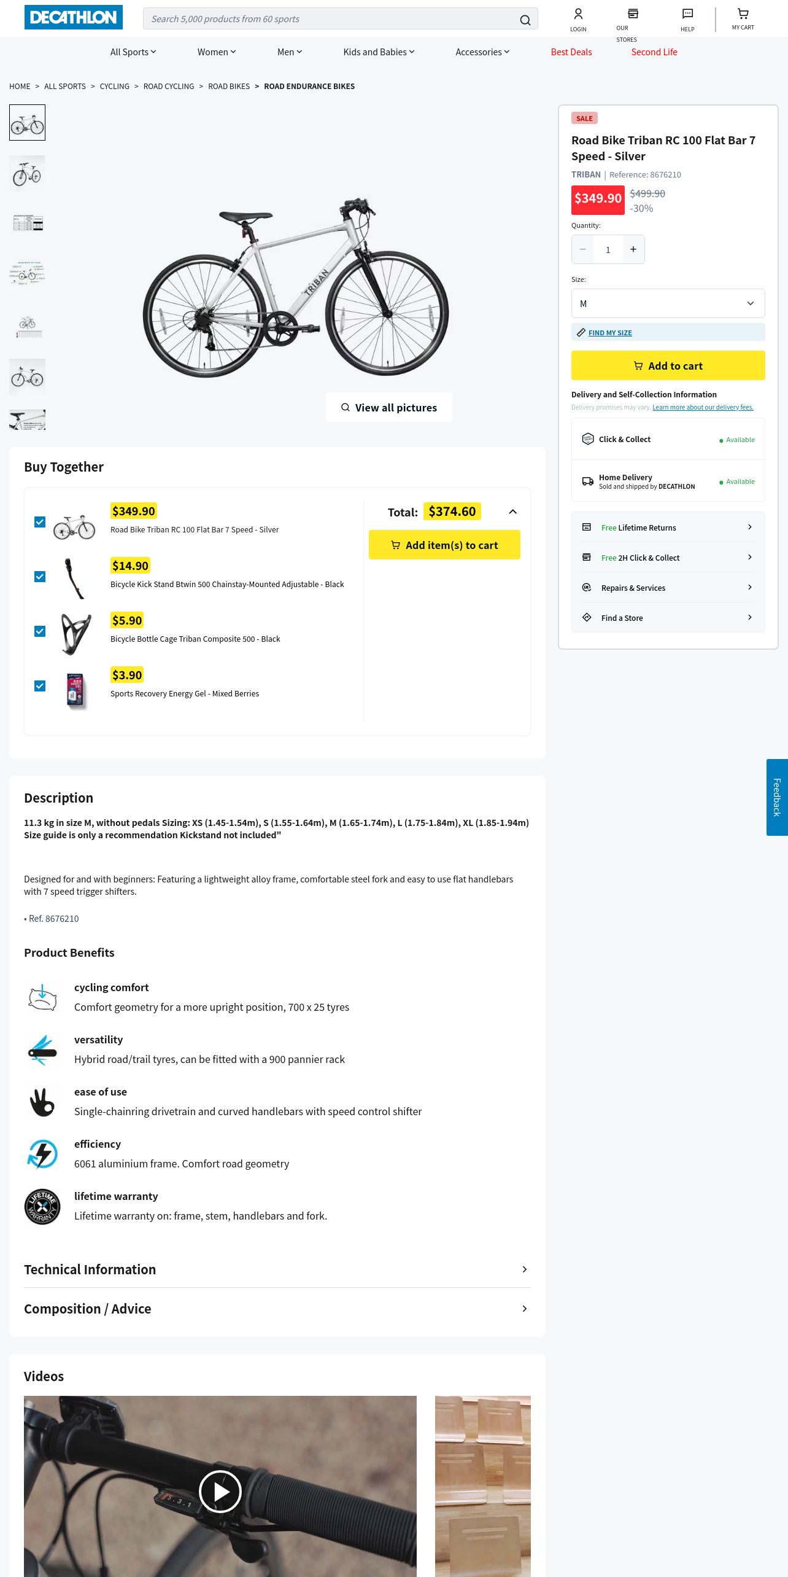Viewport: 788px width, 1577px height.
Task: Open Learn more about our delivery fees
Action: point(703,407)
